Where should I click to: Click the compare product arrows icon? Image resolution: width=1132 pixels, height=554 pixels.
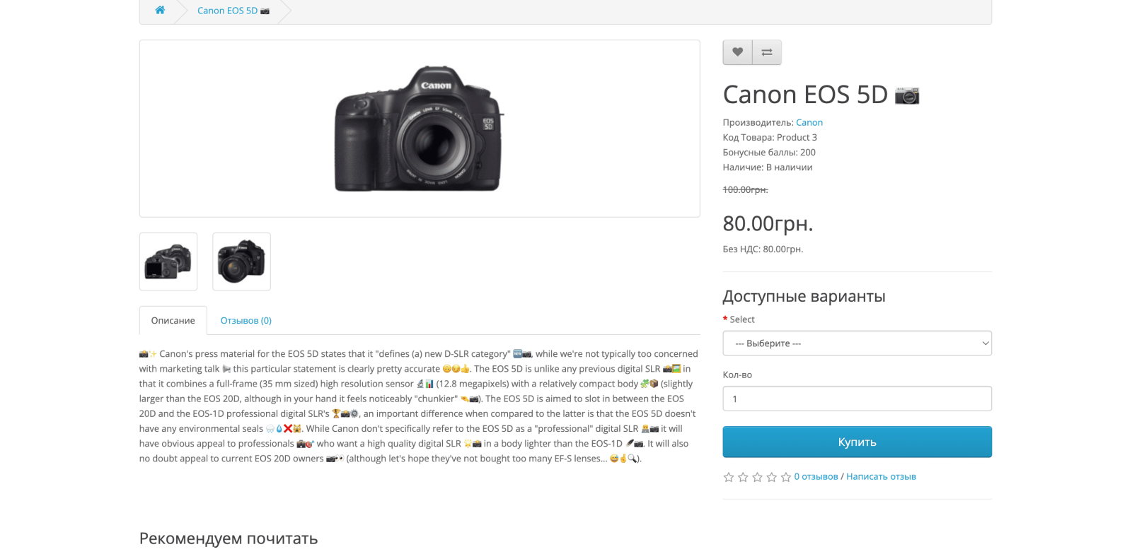tap(767, 52)
